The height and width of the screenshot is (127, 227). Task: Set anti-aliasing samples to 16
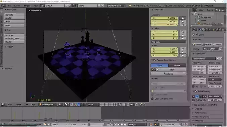point(204,96)
